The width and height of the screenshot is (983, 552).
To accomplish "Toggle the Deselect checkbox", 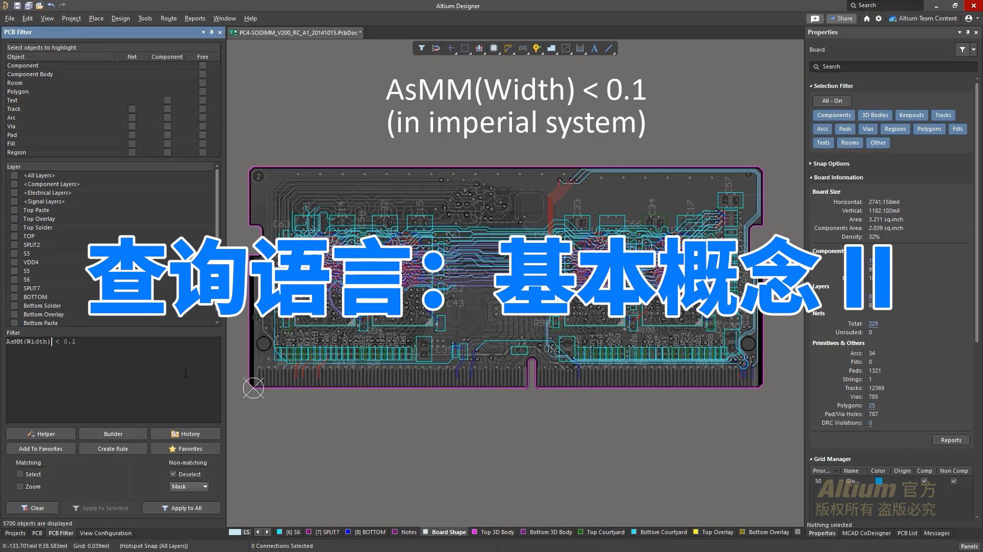I will click(174, 474).
